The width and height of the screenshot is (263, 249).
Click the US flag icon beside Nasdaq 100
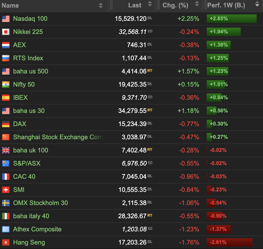click(6, 19)
